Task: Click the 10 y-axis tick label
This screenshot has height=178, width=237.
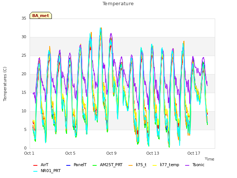Action: pos(24,111)
